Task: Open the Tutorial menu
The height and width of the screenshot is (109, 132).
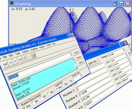Action: pyautogui.click(x=49, y=45)
